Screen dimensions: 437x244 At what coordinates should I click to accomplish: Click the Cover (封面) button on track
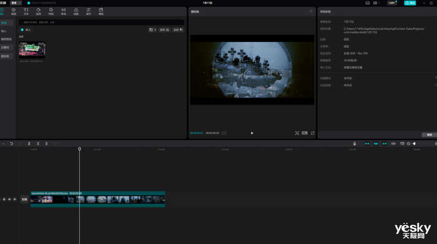[x=24, y=200]
